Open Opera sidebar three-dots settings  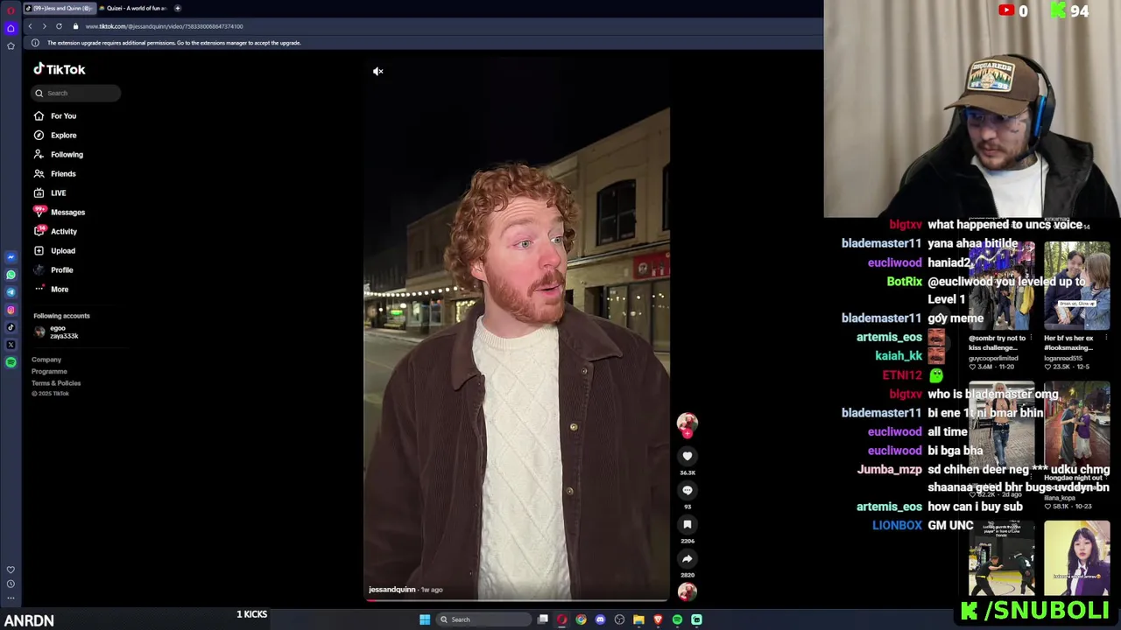point(11,598)
